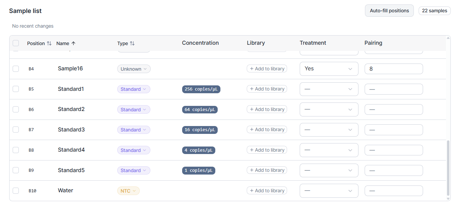Add Standard2 to library

267,109
